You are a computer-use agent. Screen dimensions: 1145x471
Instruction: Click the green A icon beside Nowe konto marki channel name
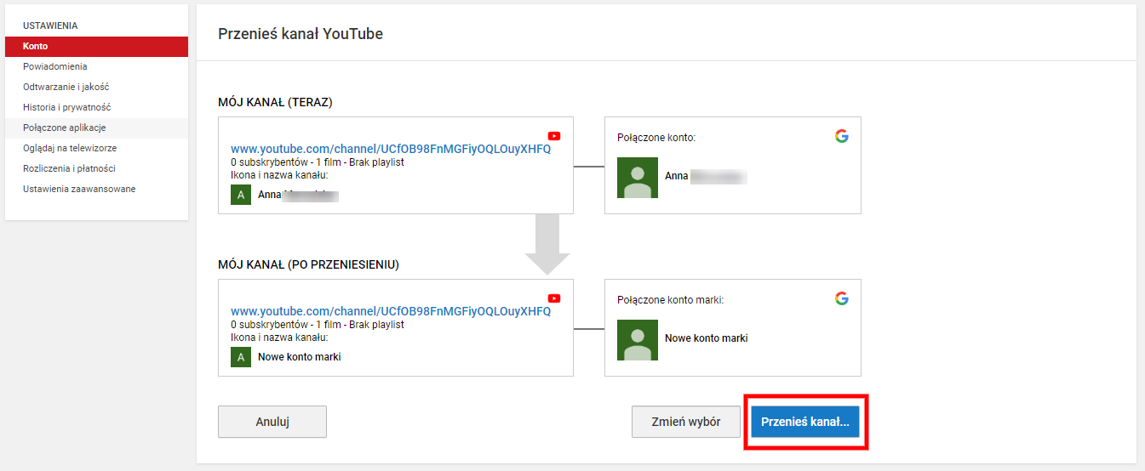point(241,357)
